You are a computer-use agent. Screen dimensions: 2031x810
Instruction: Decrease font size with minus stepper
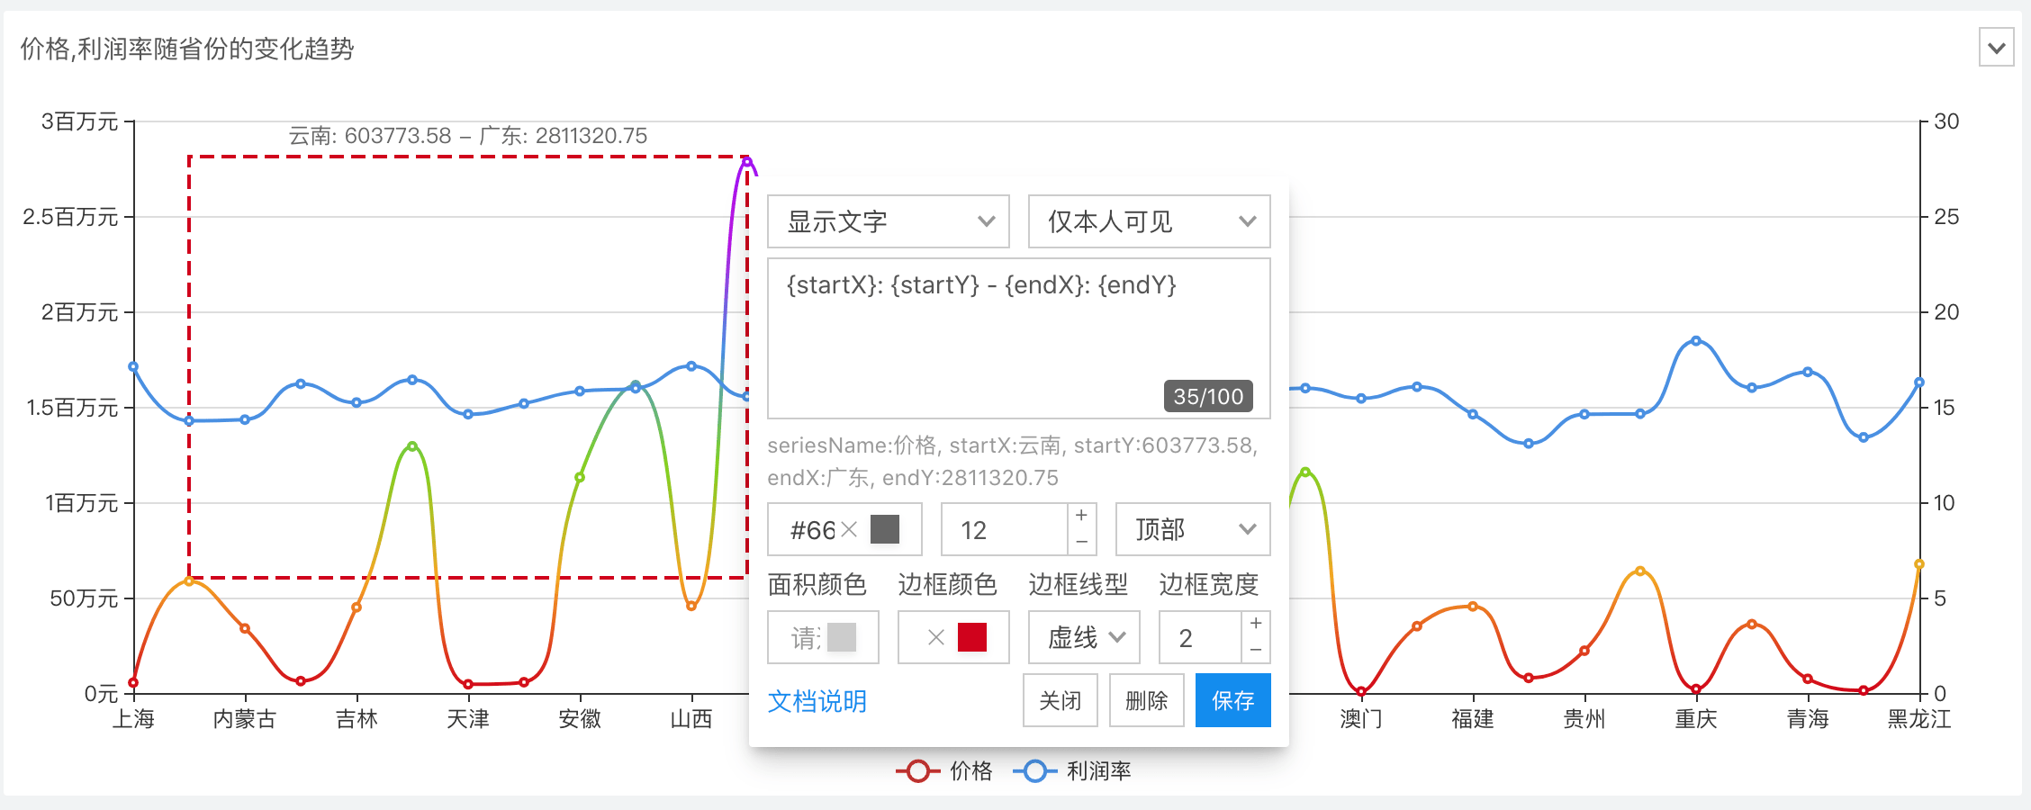1082,543
